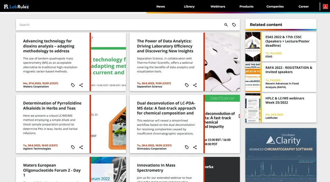This screenshot has height=182, width=330.
Task: Open the Career menu
Action: tap(303, 7)
